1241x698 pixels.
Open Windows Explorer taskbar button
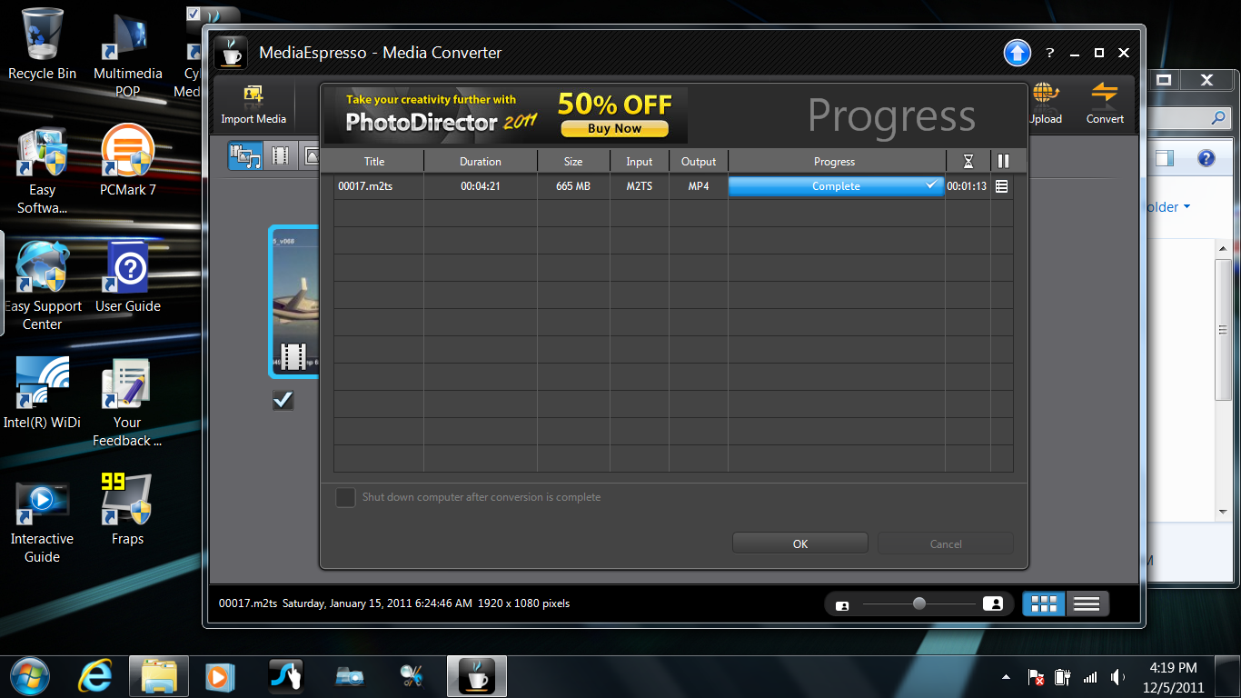click(x=159, y=677)
